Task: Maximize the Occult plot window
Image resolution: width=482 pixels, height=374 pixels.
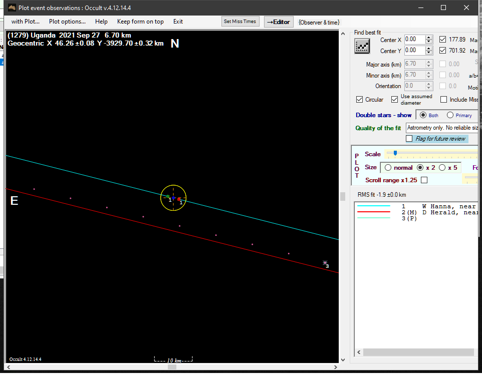Action: [443, 8]
